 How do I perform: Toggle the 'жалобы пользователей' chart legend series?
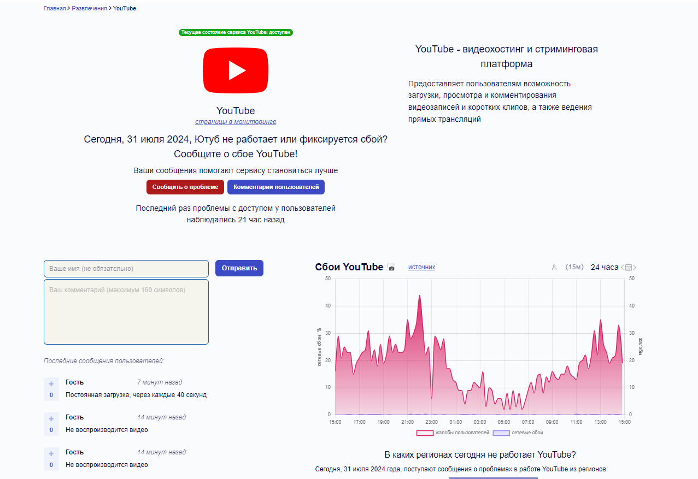point(453,433)
